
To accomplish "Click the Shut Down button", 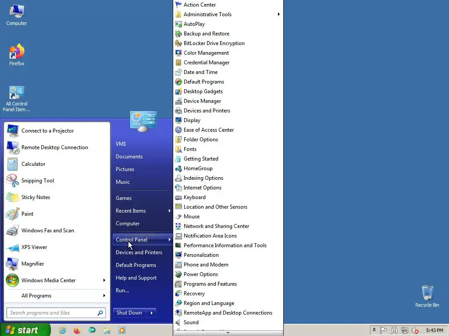I will pos(129,313).
